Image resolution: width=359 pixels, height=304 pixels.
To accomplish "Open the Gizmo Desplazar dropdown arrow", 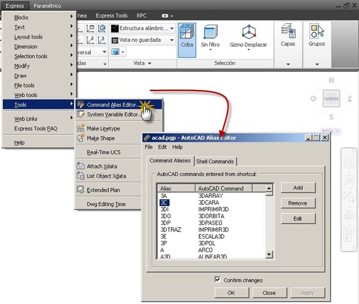I will [x=249, y=50].
